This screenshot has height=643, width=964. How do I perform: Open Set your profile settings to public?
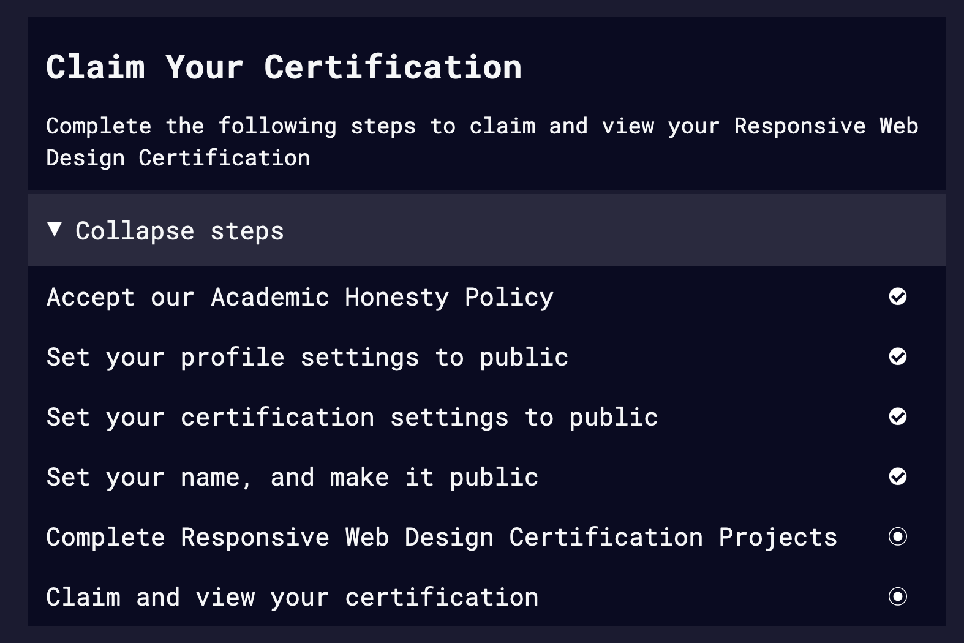(307, 358)
